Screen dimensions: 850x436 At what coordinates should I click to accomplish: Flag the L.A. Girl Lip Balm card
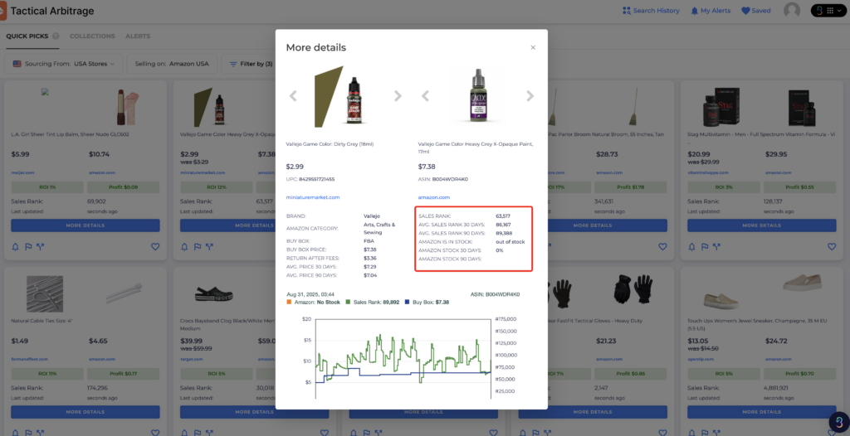point(28,247)
